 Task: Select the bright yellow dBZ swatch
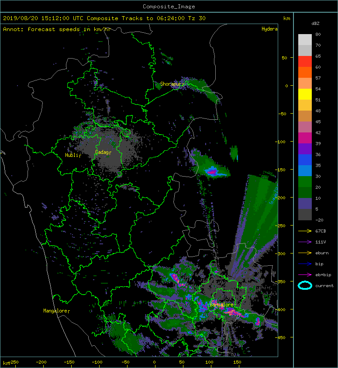305,94
